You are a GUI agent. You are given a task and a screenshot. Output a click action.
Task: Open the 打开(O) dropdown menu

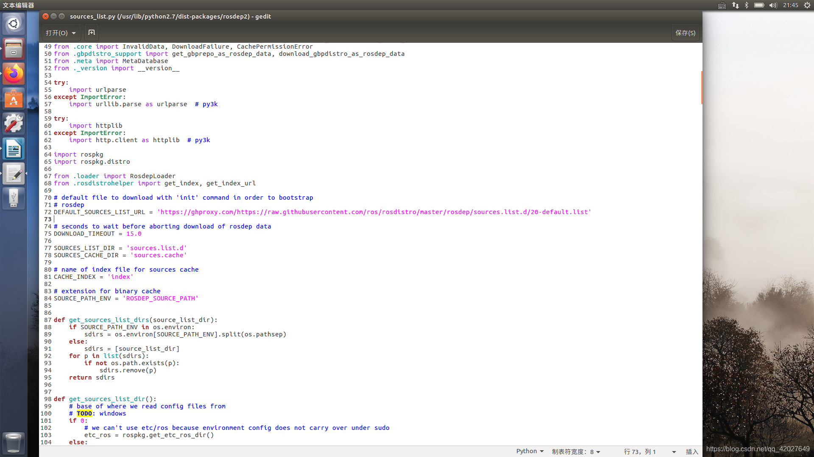[61, 33]
